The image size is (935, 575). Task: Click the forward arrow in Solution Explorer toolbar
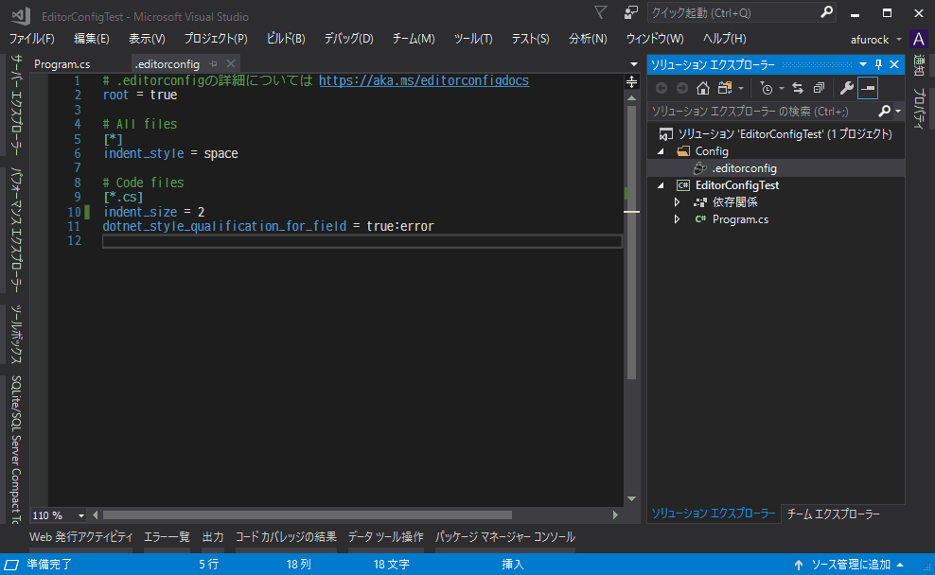[682, 88]
